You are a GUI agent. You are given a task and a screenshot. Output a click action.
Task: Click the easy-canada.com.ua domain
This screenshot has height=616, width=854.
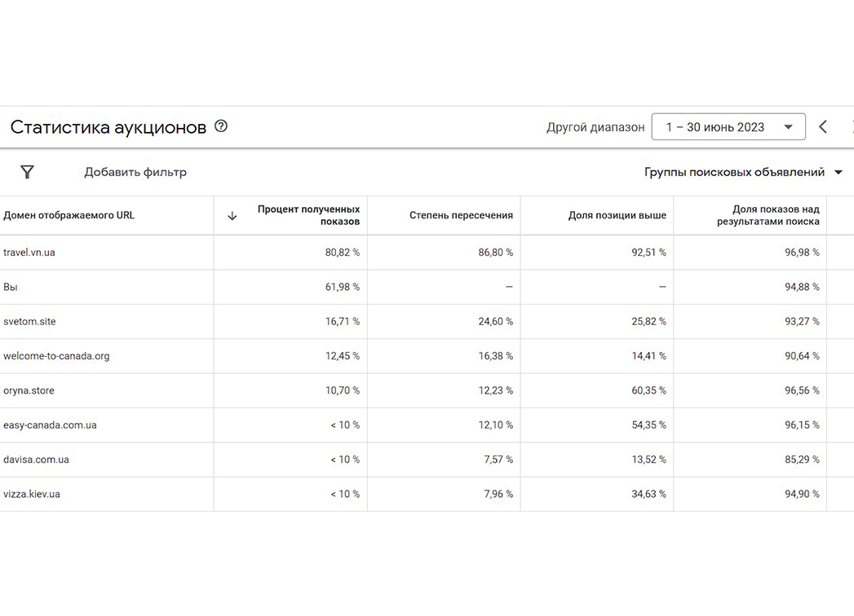(x=50, y=425)
